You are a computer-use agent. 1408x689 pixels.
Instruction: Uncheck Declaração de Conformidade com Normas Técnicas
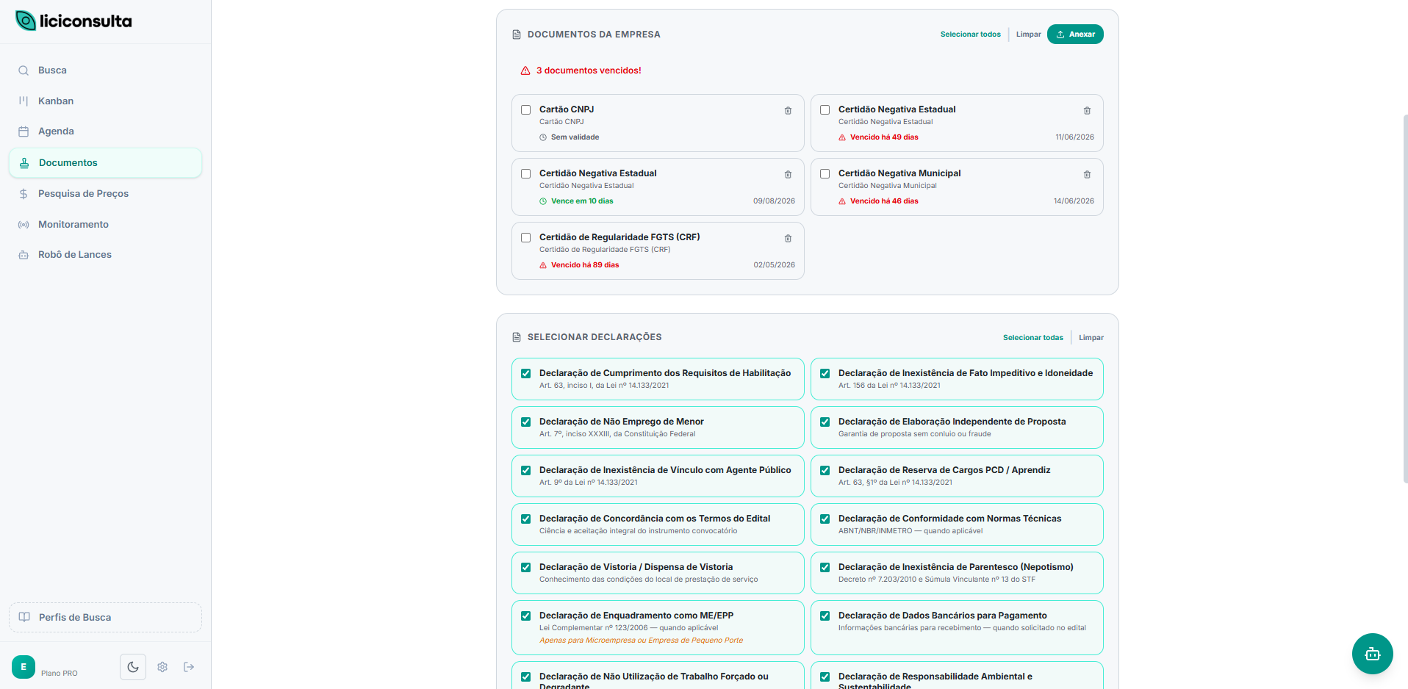pyautogui.click(x=825, y=519)
